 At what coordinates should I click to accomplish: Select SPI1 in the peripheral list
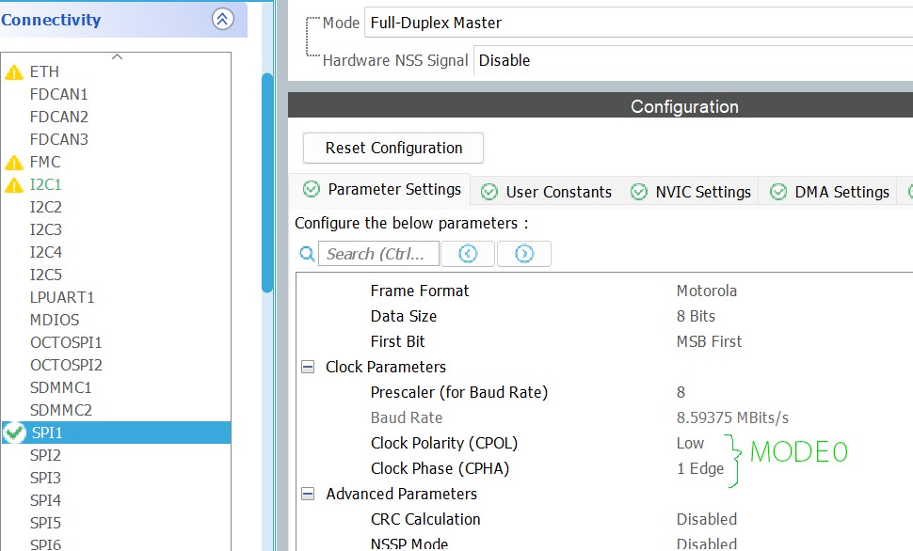click(x=117, y=433)
